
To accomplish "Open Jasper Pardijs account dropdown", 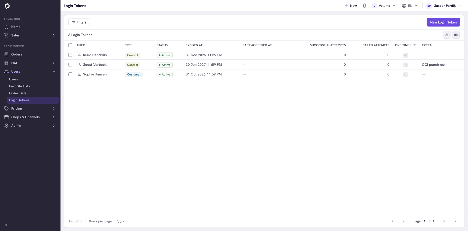I will coord(444,6).
